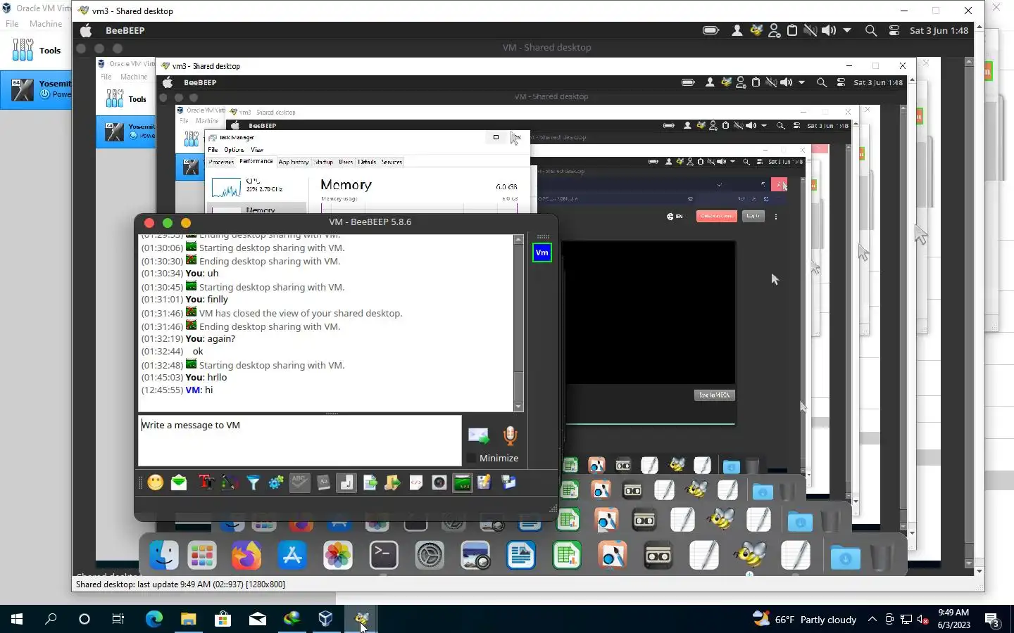This screenshot has width=1014, height=633.
Task: Click Windows Start button
Action: pyautogui.click(x=17, y=619)
